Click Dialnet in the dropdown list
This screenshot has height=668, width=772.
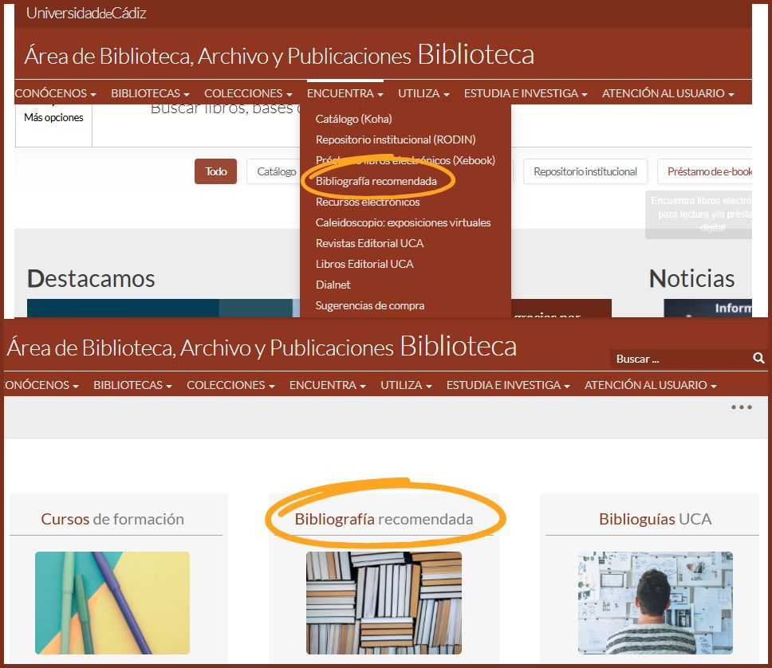point(333,285)
